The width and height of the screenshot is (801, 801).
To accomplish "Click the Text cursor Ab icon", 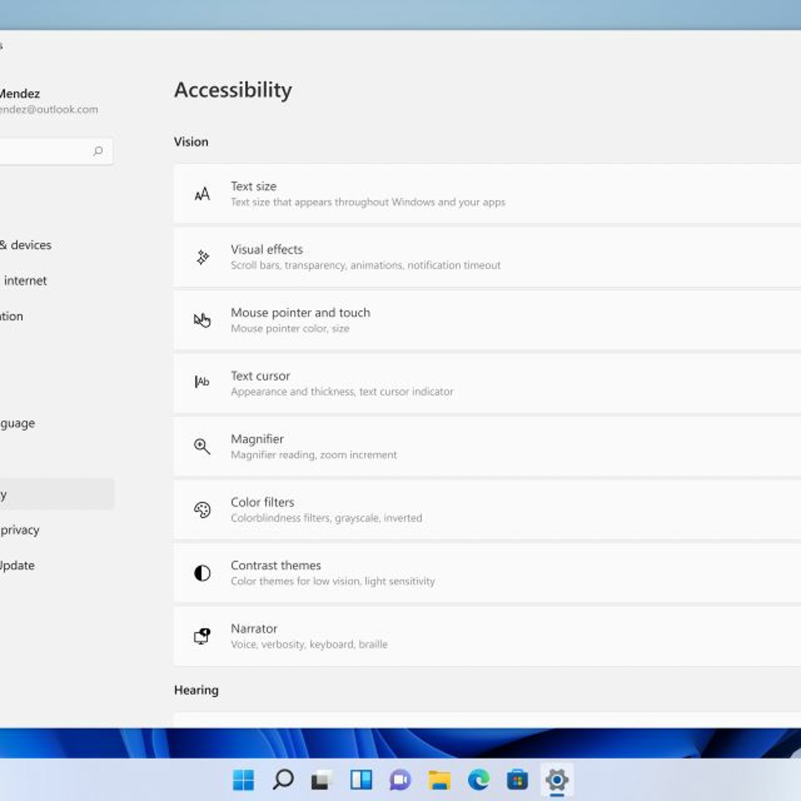I will click(202, 382).
